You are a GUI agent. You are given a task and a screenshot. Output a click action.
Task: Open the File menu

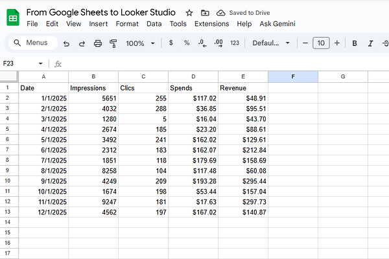pos(32,24)
